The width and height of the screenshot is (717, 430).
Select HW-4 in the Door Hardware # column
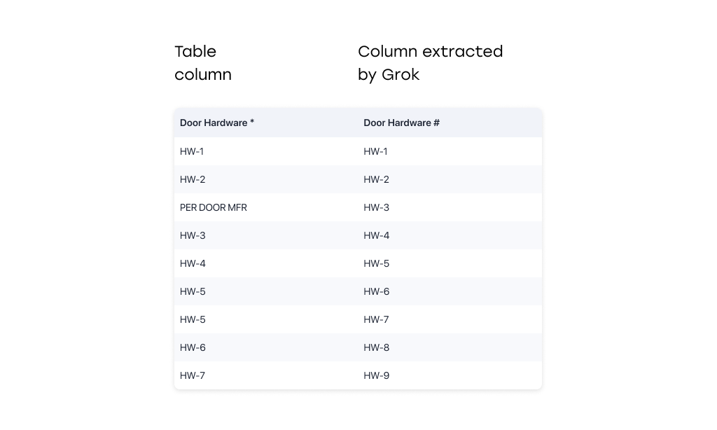377,235
